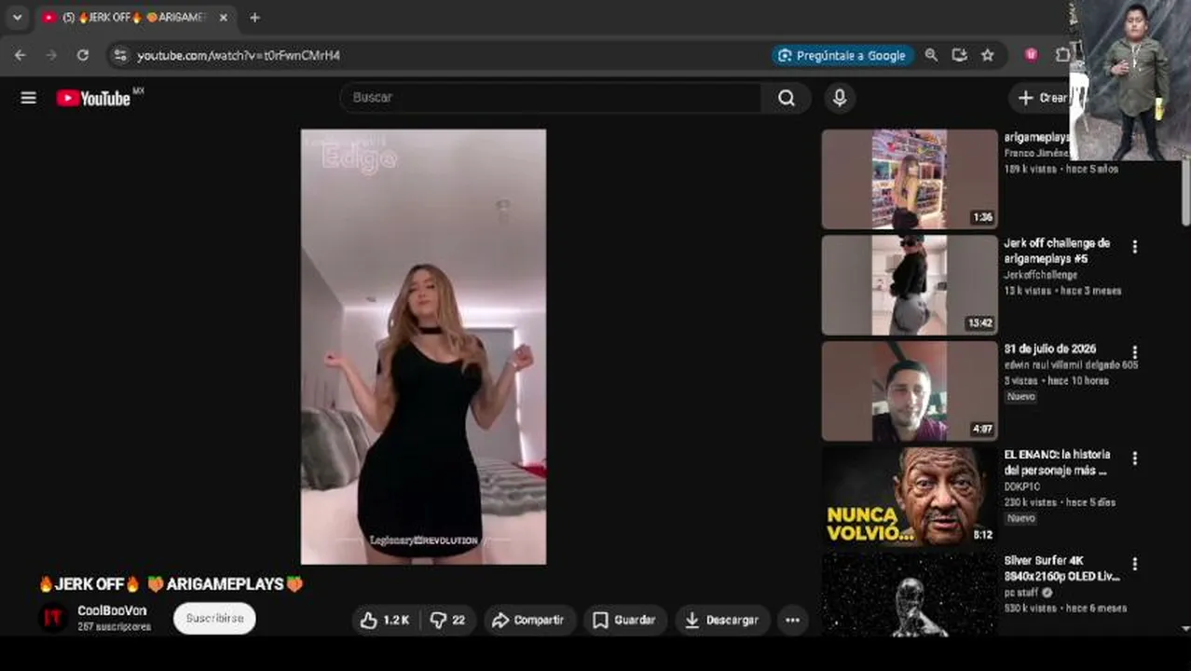Open options menu for EL ENANO video

(1134, 459)
